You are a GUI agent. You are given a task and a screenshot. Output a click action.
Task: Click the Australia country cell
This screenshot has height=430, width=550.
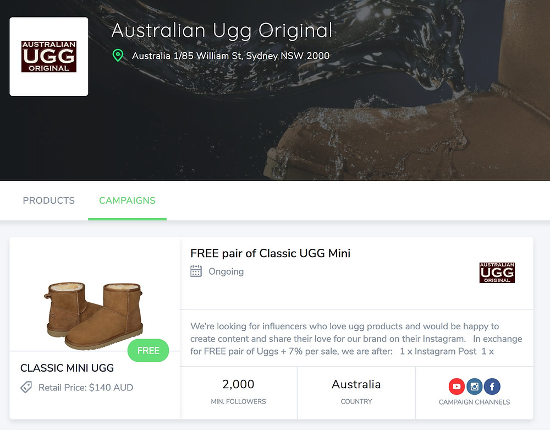click(356, 393)
